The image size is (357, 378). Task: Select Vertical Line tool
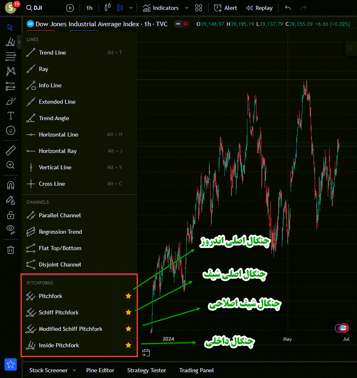(x=79, y=167)
